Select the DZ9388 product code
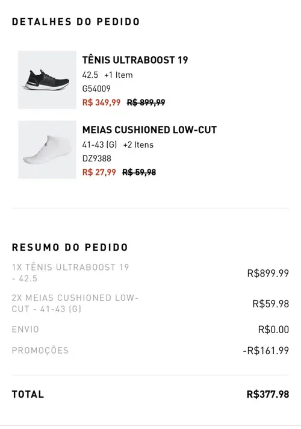This screenshot has height=429, width=301. [x=96, y=158]
